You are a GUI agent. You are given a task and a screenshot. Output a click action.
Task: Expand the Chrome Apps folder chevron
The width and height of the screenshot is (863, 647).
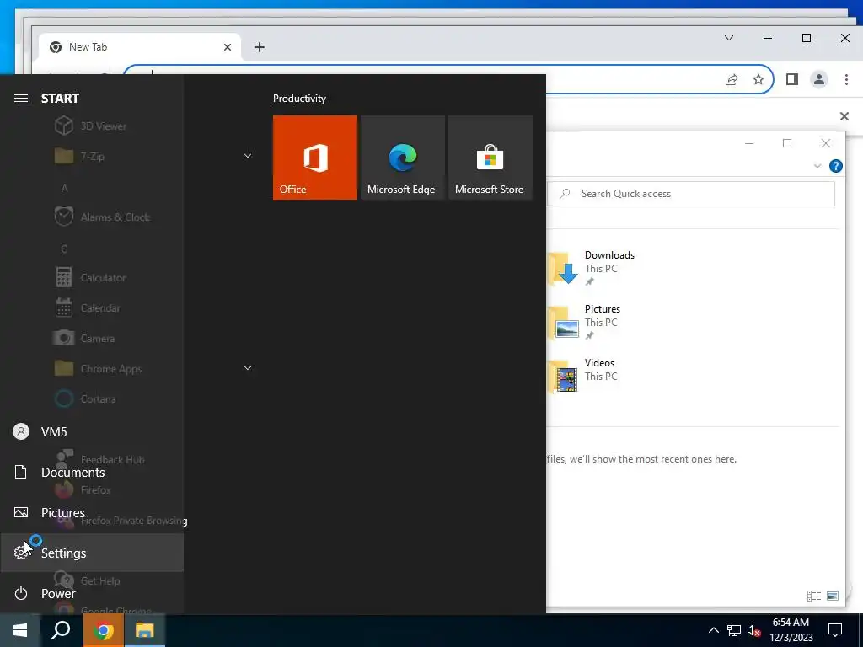[248, 368]
